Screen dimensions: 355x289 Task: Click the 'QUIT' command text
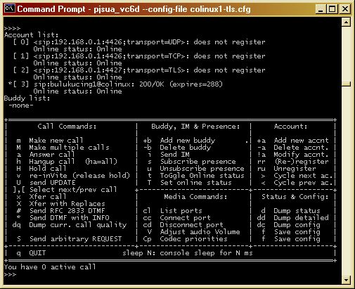click(x=37, y=253)
